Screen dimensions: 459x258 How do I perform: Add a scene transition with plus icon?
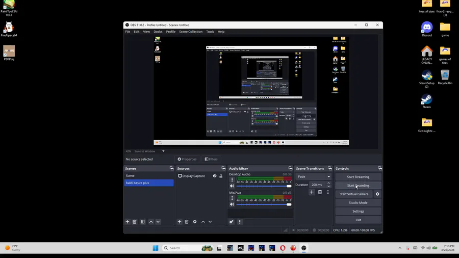point(312,192)
